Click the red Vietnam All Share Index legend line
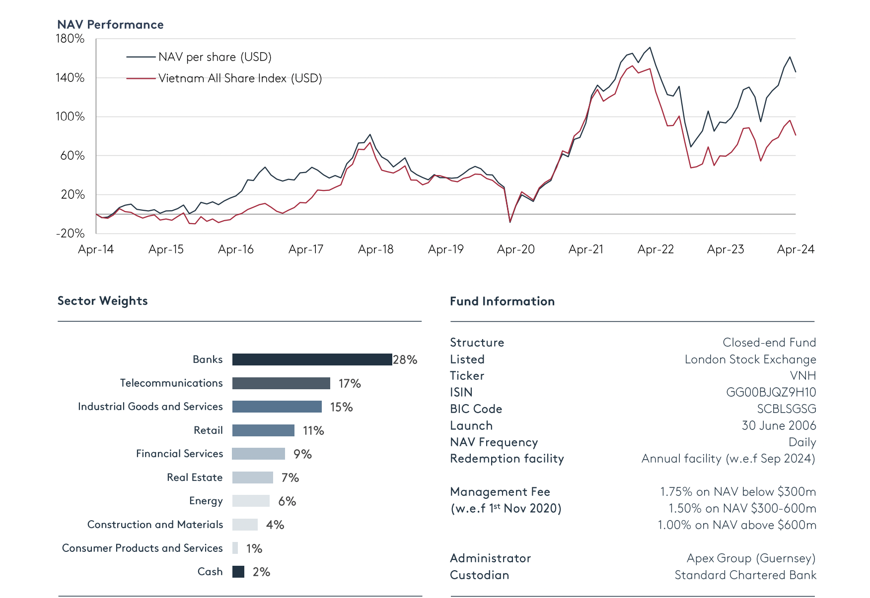The image size is (870, 598). click(x=141, y=78)
